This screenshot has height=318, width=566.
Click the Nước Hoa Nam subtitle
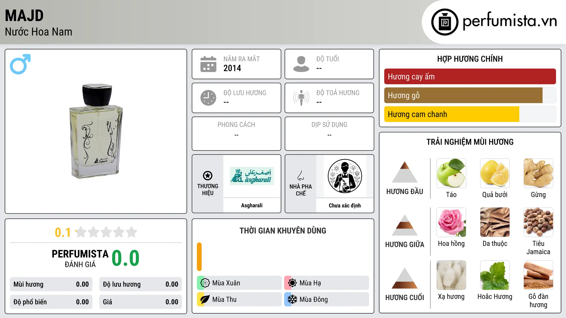click(38, 32)
